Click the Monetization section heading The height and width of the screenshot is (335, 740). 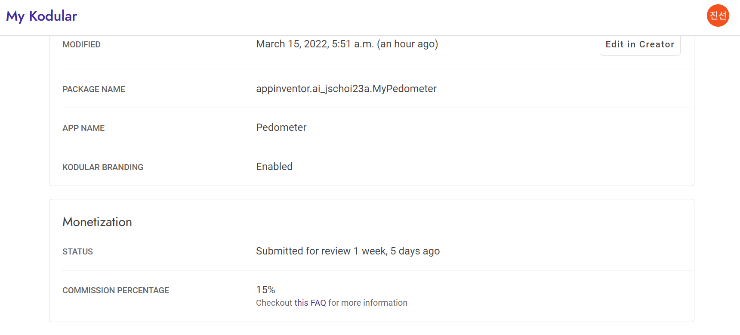coord(97,222)
